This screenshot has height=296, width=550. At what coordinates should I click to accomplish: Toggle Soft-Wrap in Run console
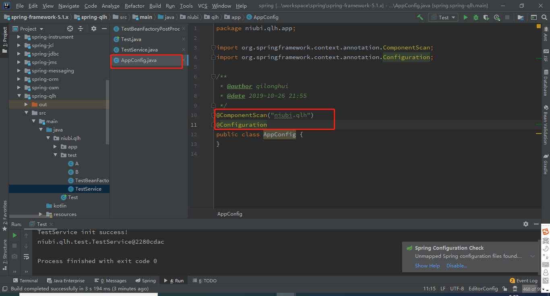pos(26,256)
